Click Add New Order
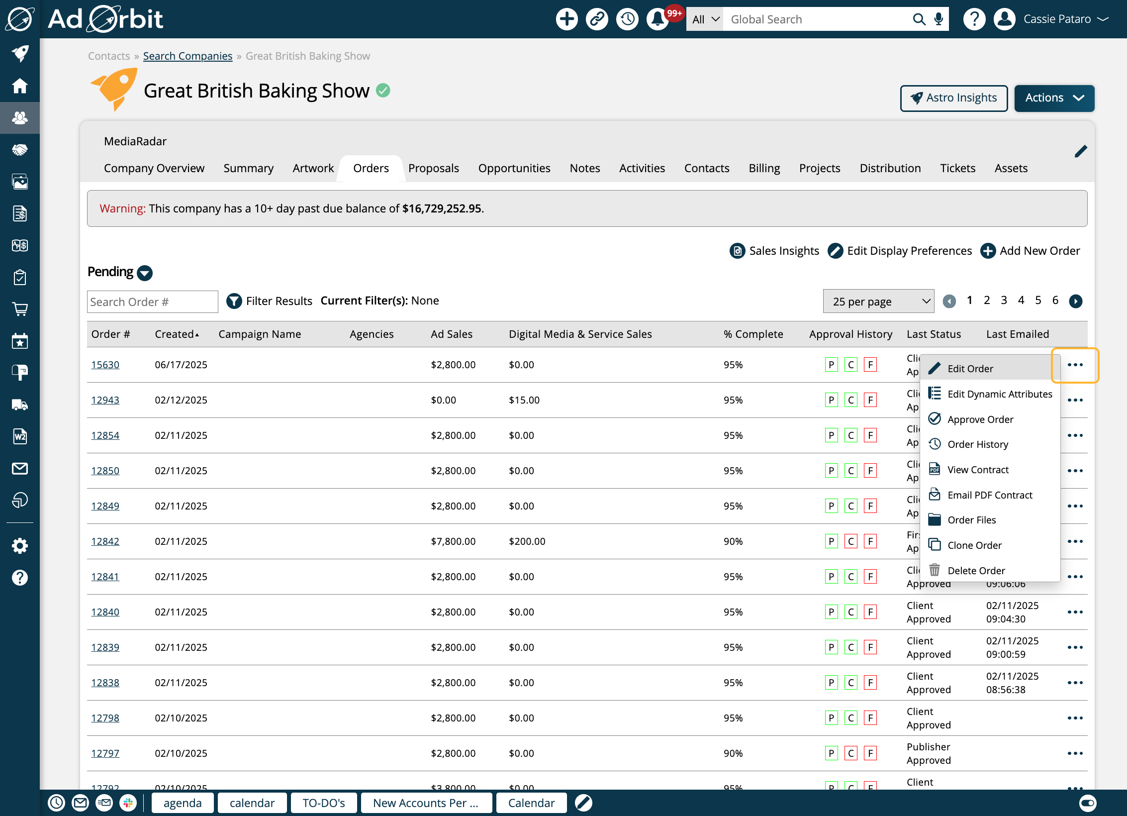 pyautogui.click(x=1030, y=251)
